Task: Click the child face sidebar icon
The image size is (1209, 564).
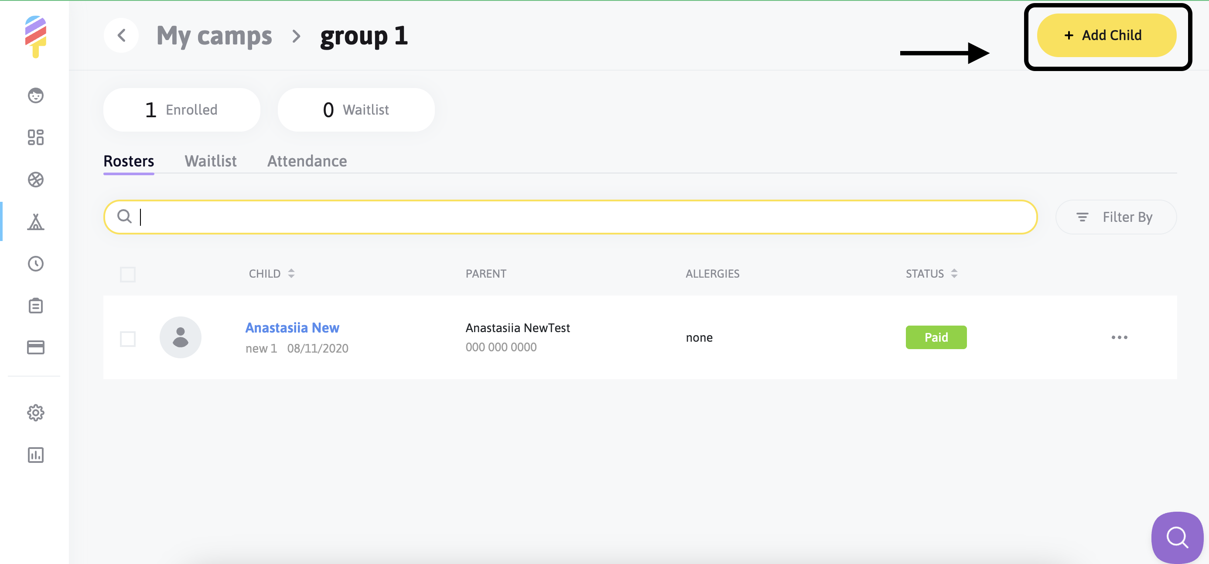Action: (x=36, y=95)
